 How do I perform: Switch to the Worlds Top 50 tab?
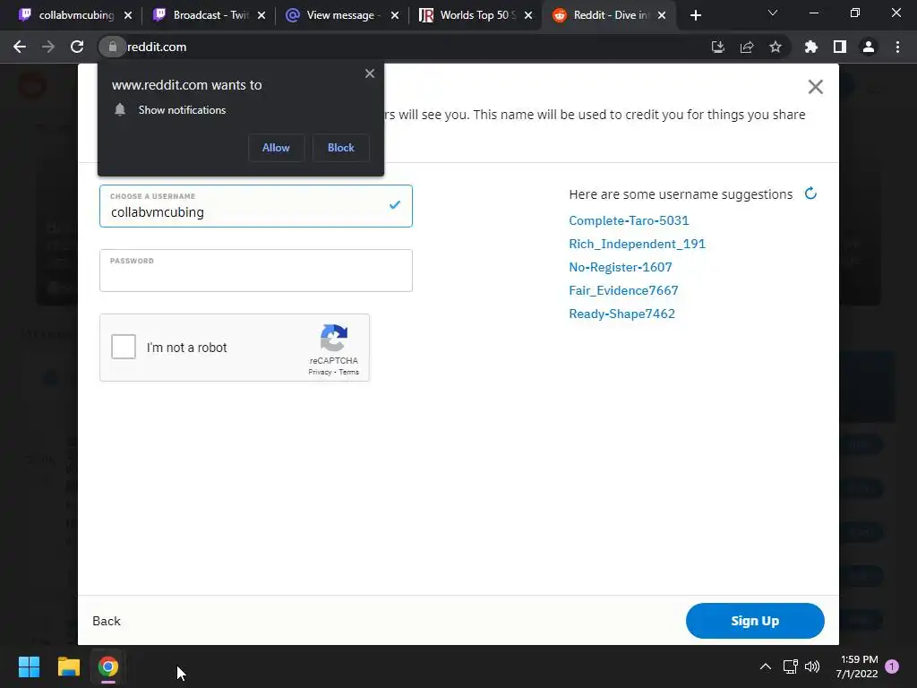(x=467, y=15)
